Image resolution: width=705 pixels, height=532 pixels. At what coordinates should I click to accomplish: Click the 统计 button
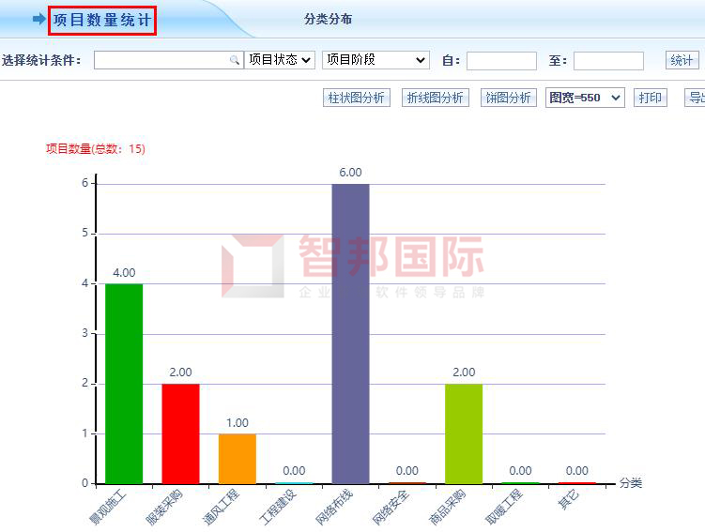[x=682, y=60]
